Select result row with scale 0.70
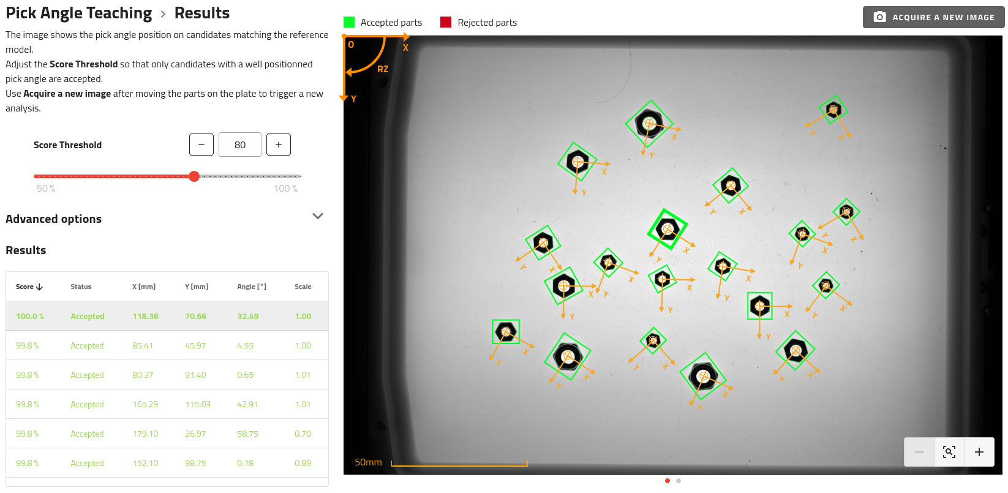The width and height of the screenshot is (1008, 493). (x=167, y=434)
